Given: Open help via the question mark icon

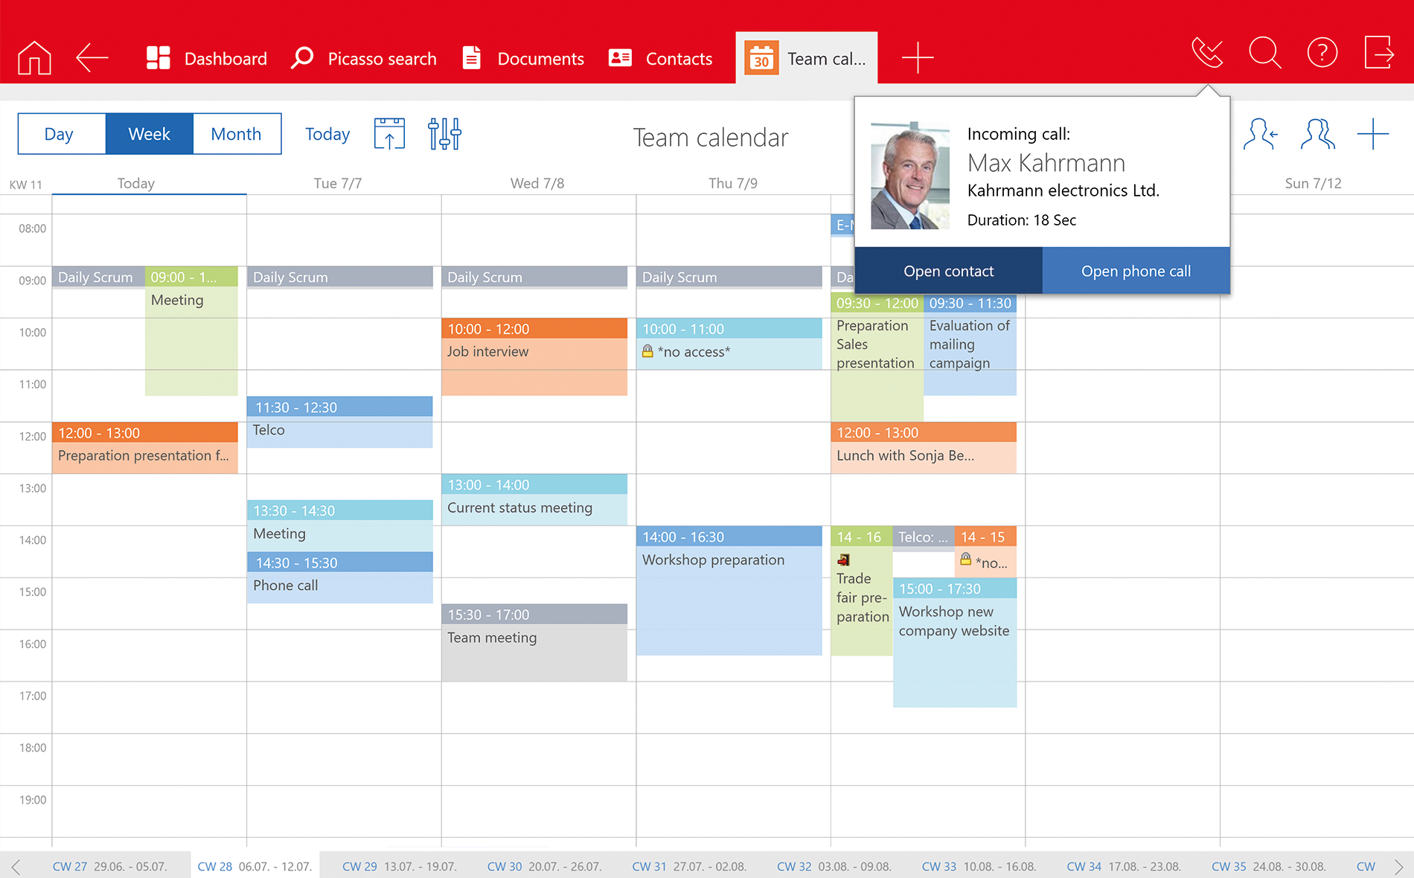Looking at the screenshot, I should point(1322,53).
